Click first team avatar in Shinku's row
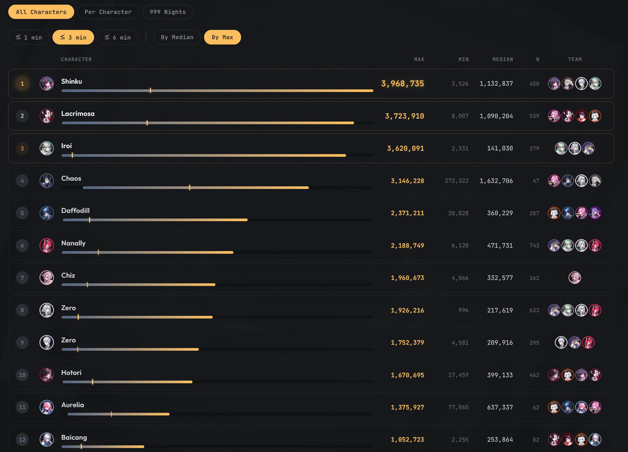 coord(554,84)
